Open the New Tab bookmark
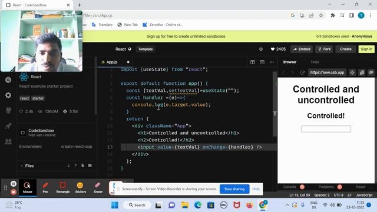 127,25
